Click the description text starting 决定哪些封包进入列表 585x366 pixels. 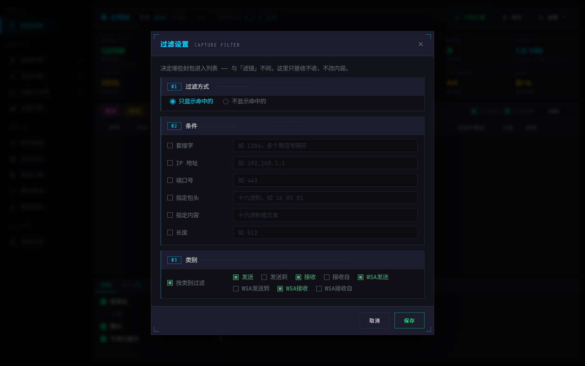(x=255, y=69)
